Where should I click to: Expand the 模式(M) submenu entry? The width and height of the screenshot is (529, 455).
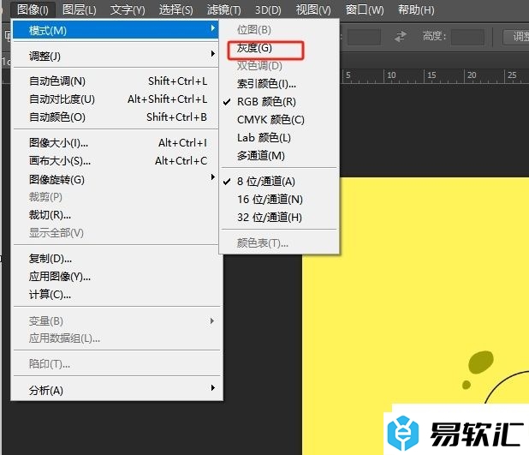[x=116, y=30]
